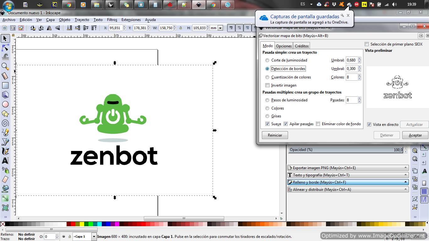Pick the Zoom magnifier tool
This screenshot has width=429, height=241.
(x=5, y=66)
